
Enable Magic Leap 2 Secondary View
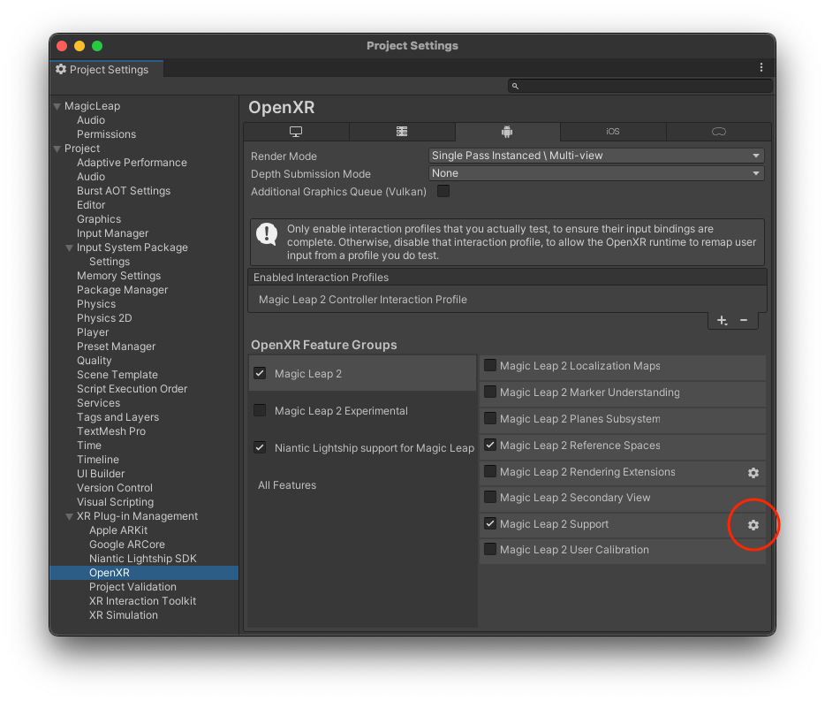(x=490, y=497)
